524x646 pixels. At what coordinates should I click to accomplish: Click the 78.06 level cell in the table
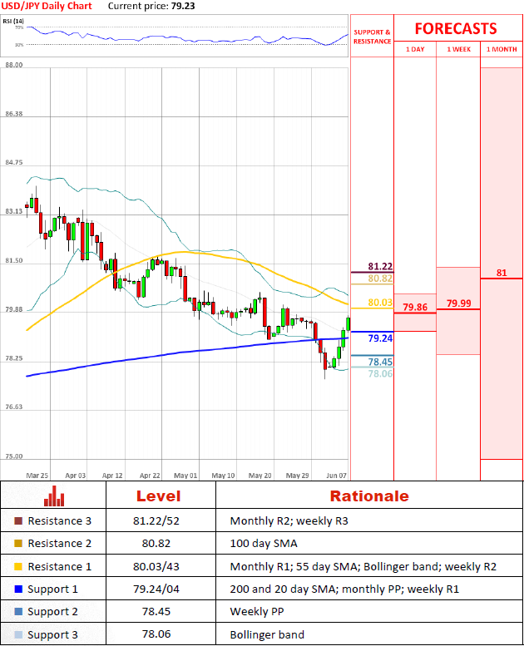tap(156, 634)
